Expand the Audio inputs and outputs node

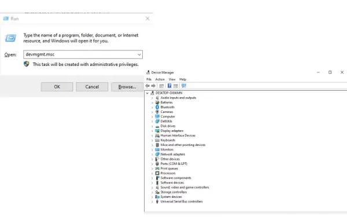(x=152, y=98)
